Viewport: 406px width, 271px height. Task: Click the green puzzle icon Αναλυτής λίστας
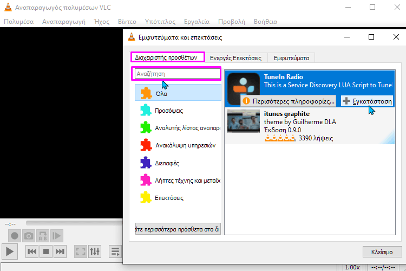[146, 127]
